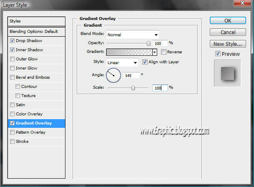This screenshot has width=254, height=187.
Task: Select the Gradient Overlay label
Action: pyautogui.click(x=34, y=123)
